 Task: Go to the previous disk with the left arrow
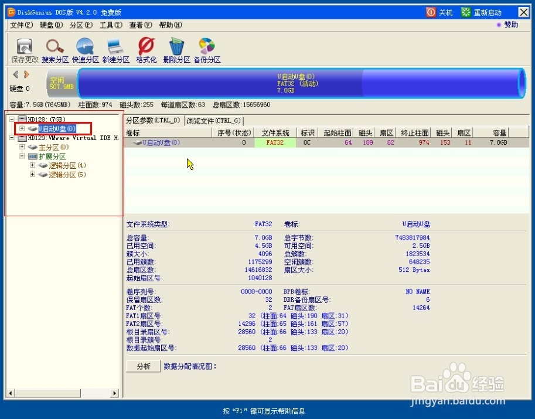point(15,74)
